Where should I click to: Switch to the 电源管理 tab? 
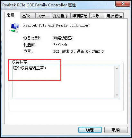tap(114, 16)
